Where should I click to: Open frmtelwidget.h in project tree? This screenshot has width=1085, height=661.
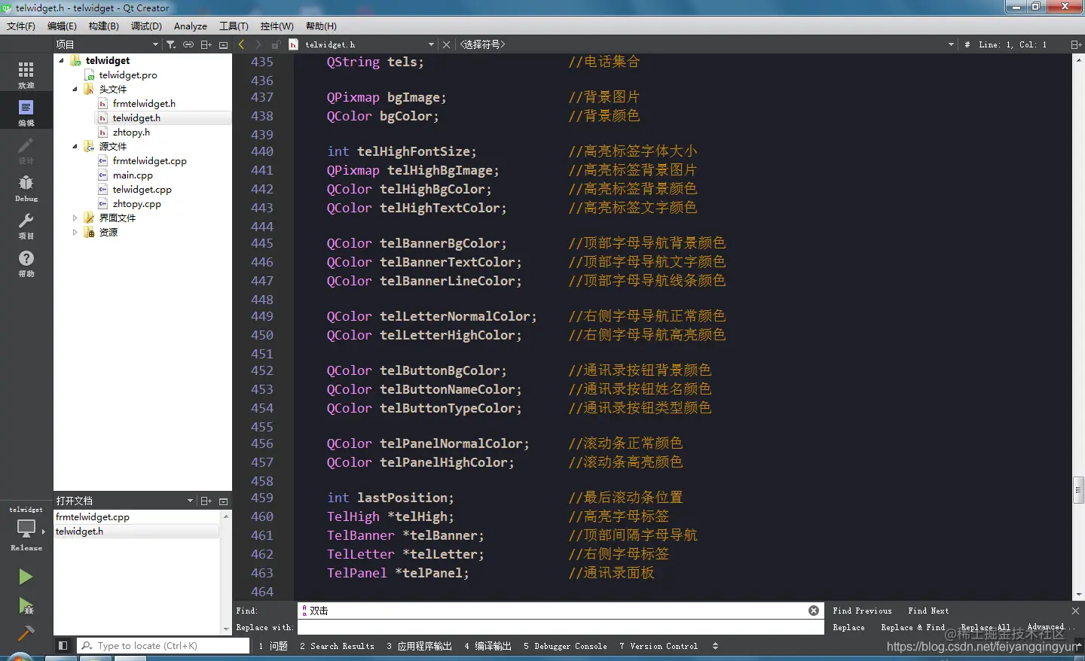tap(144, 103)
